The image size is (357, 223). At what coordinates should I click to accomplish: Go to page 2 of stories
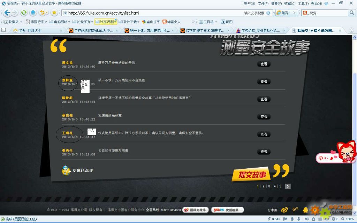pos(264,186)
